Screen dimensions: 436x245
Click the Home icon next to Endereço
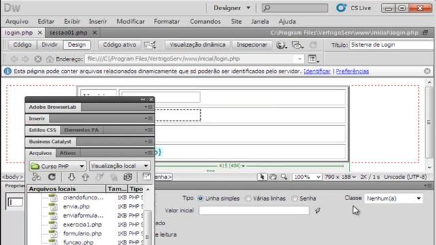pyautogui.click(x=50, y=59)
